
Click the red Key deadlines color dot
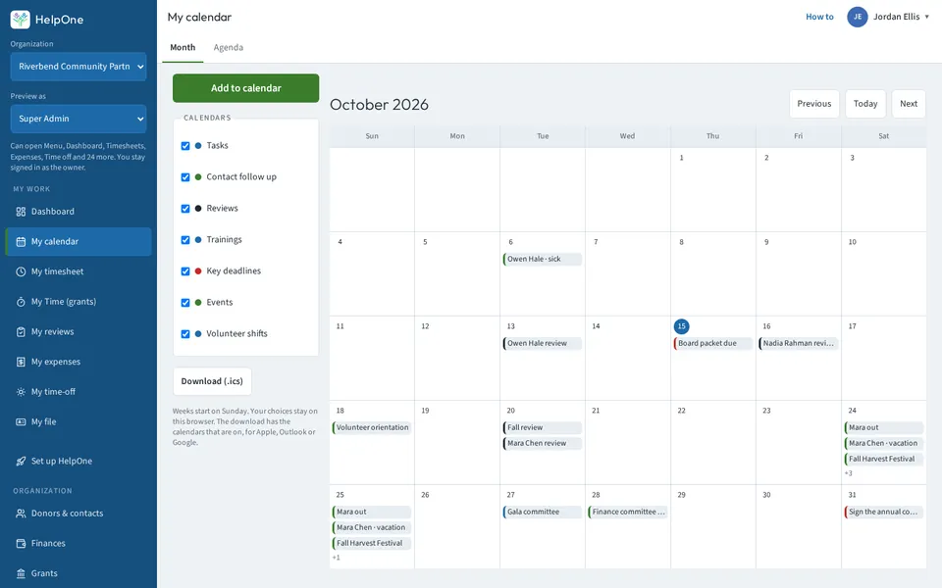point(198,271)
